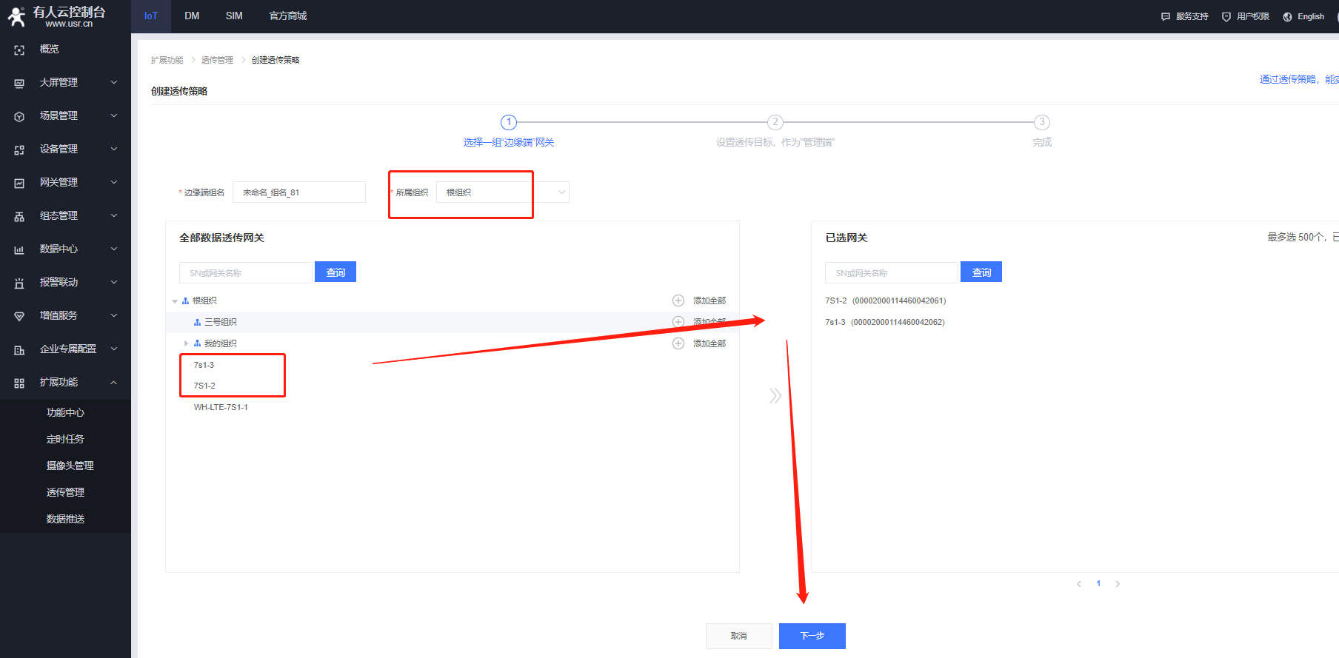Click the 数据中心 chart icon
The image size is (1339, 658).
19,249
